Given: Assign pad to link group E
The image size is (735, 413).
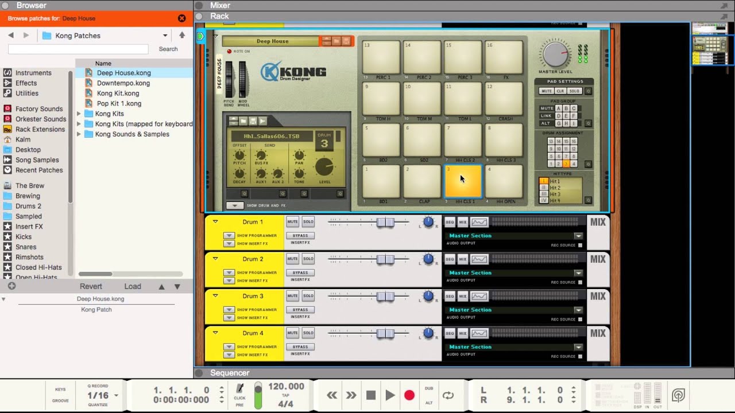Looking at the screenshot, I should click(566, 116).
